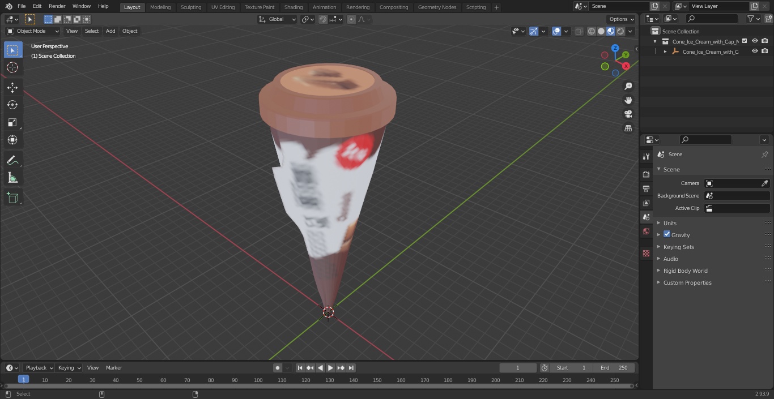Hide Cone_Ice_Cream_with_Cap collection in viewport
774x399 pixels.
755,41
